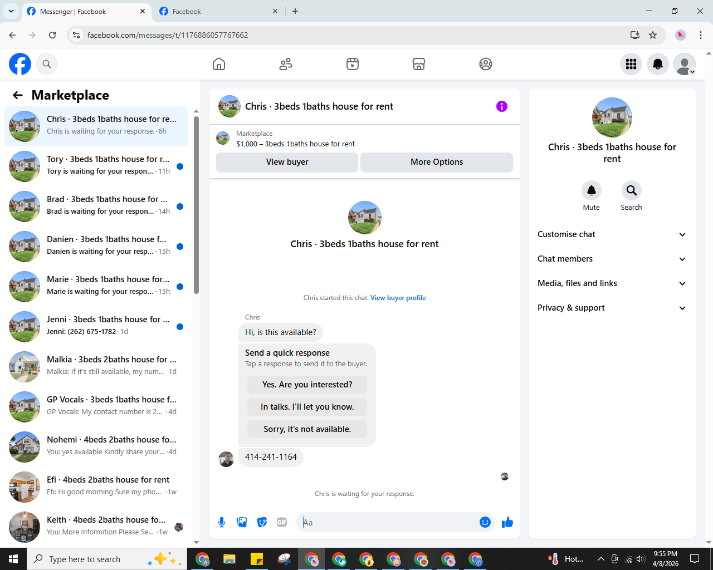Viewport: 713px width, 570px height.
Task: Click the back arrow beside Marketplace heading
Action: tap(18, 95)
